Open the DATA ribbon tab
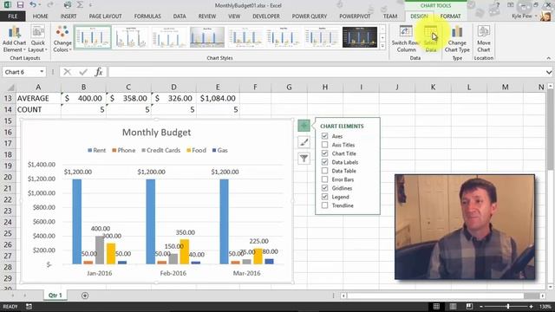The image size is (555, 312). coord(180,16)
